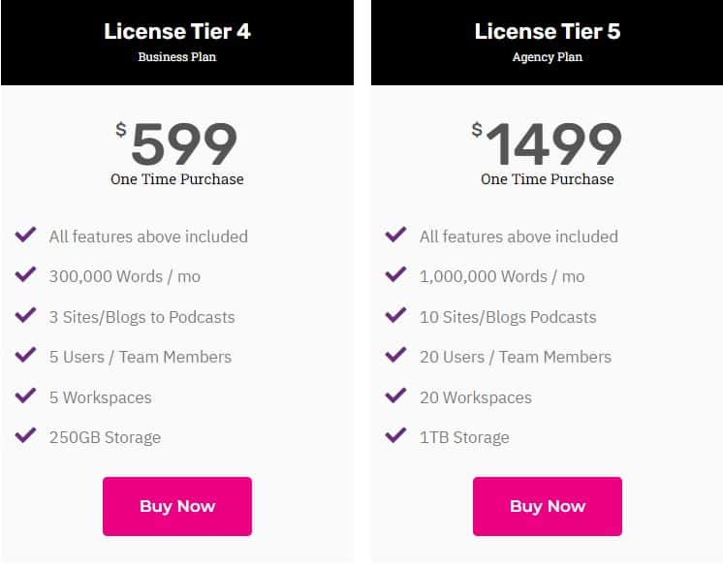Click the Agency Plan subtitle

tap(548, 57)
